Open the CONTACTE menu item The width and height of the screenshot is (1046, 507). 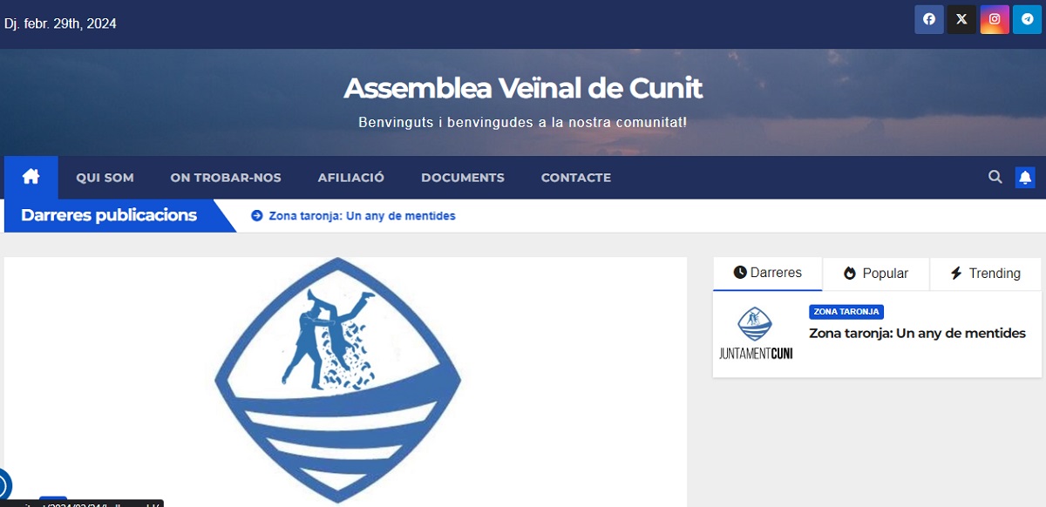click(x=575, y=177)
